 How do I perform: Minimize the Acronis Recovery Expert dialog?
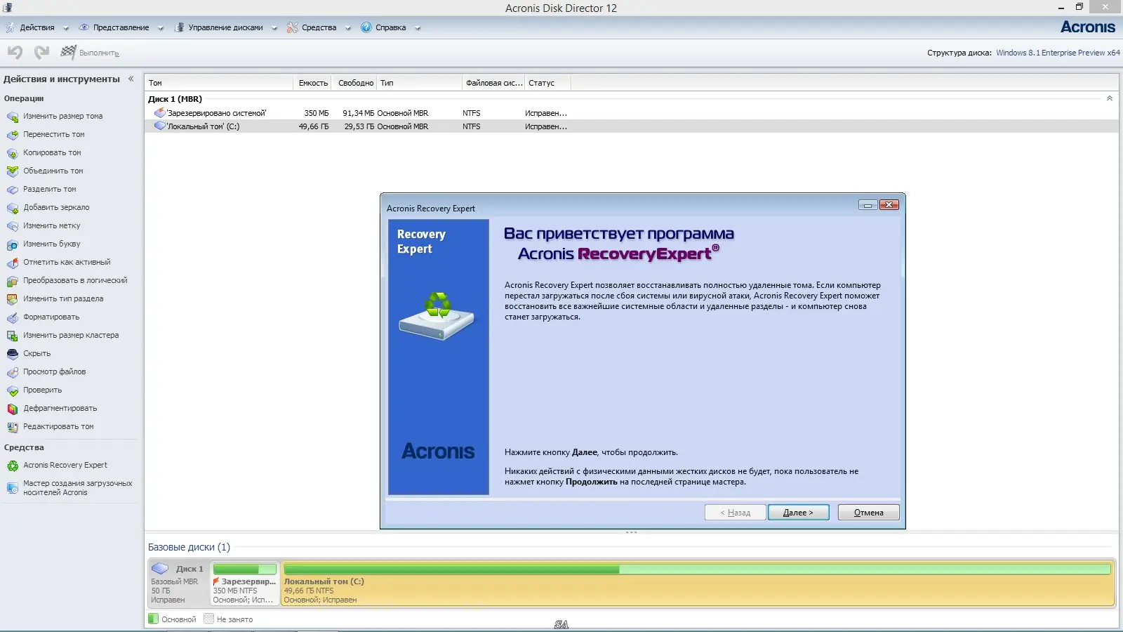point(868,205)
